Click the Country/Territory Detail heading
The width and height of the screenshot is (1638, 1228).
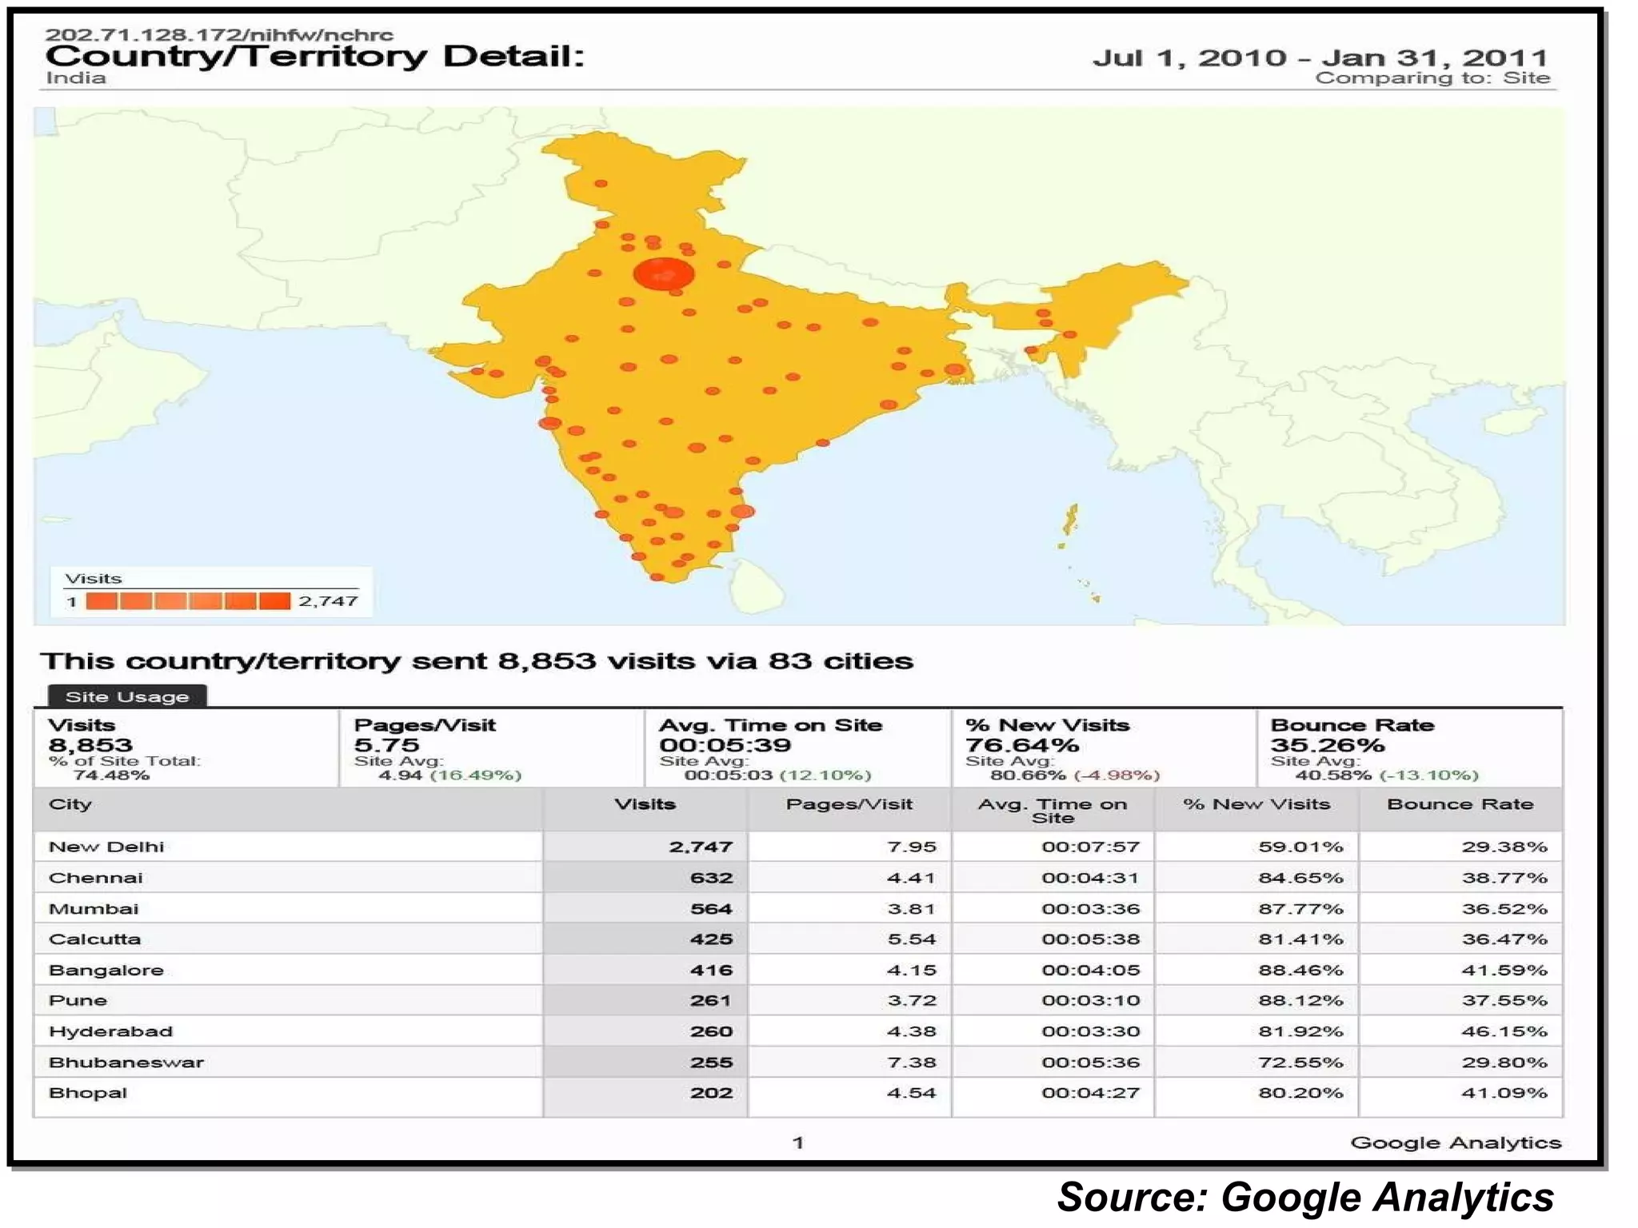[x=315, y=56]
